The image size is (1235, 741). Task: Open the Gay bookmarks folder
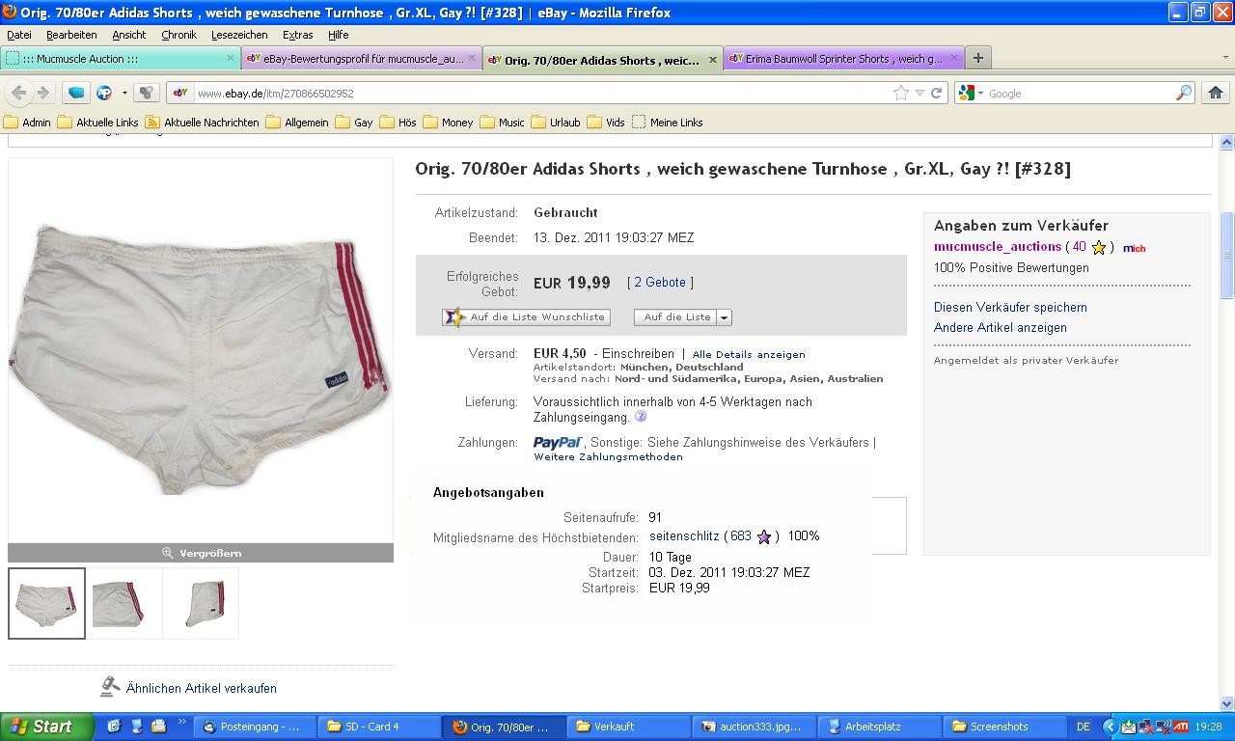(354, 123)
